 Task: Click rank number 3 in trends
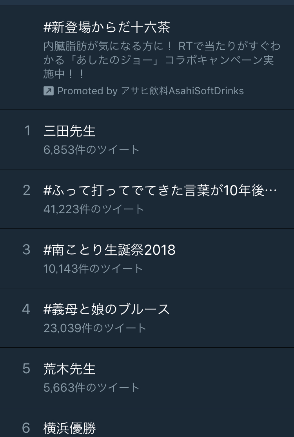tap(27, 250)
